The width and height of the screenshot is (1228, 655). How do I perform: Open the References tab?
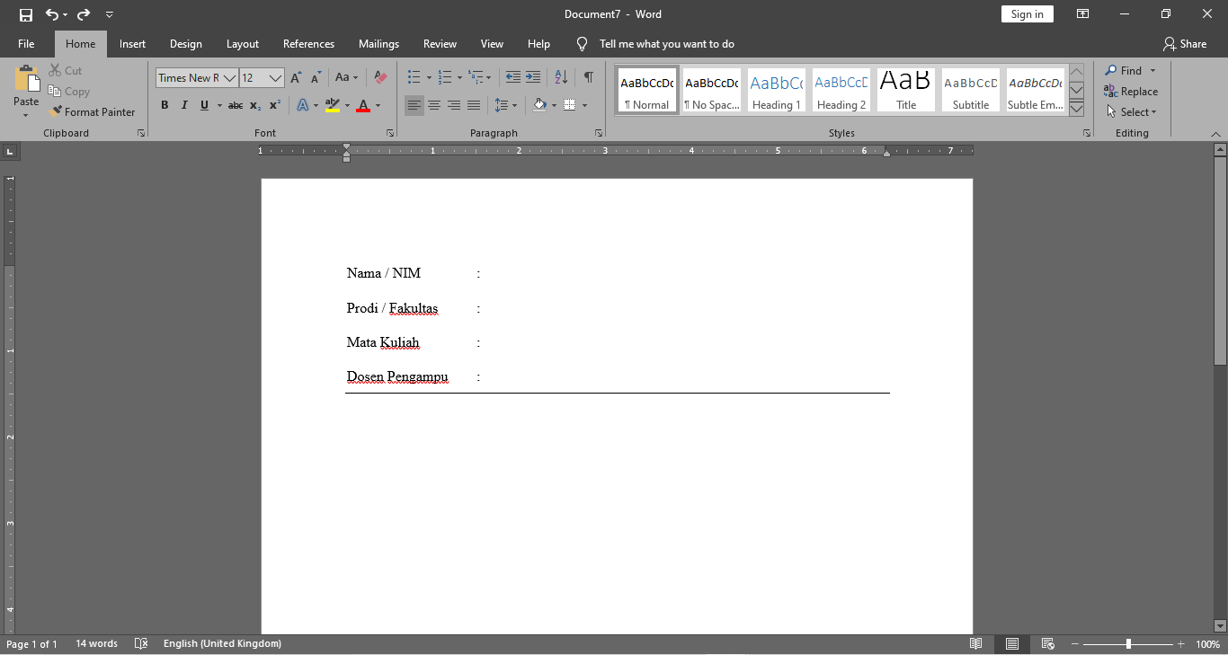(308, 43)
